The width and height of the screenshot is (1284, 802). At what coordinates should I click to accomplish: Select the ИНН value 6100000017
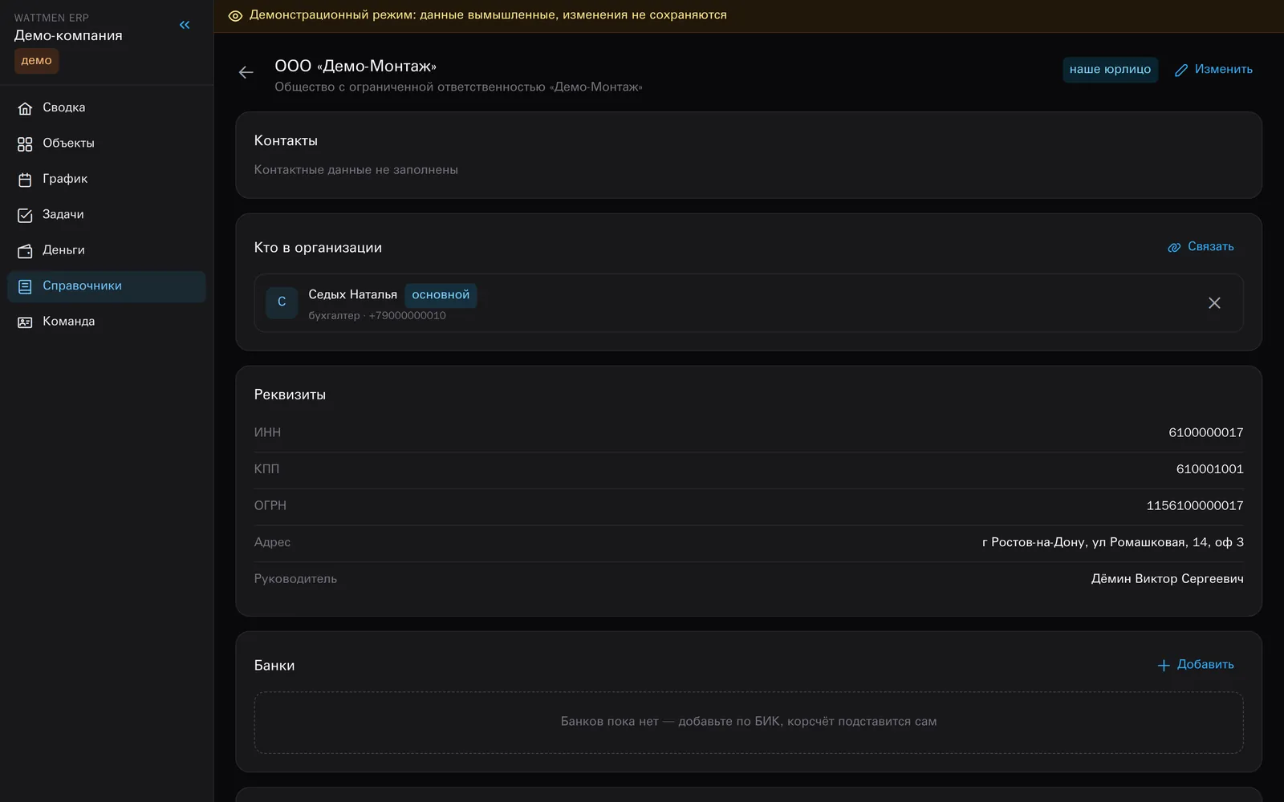tap(1205, 433)
